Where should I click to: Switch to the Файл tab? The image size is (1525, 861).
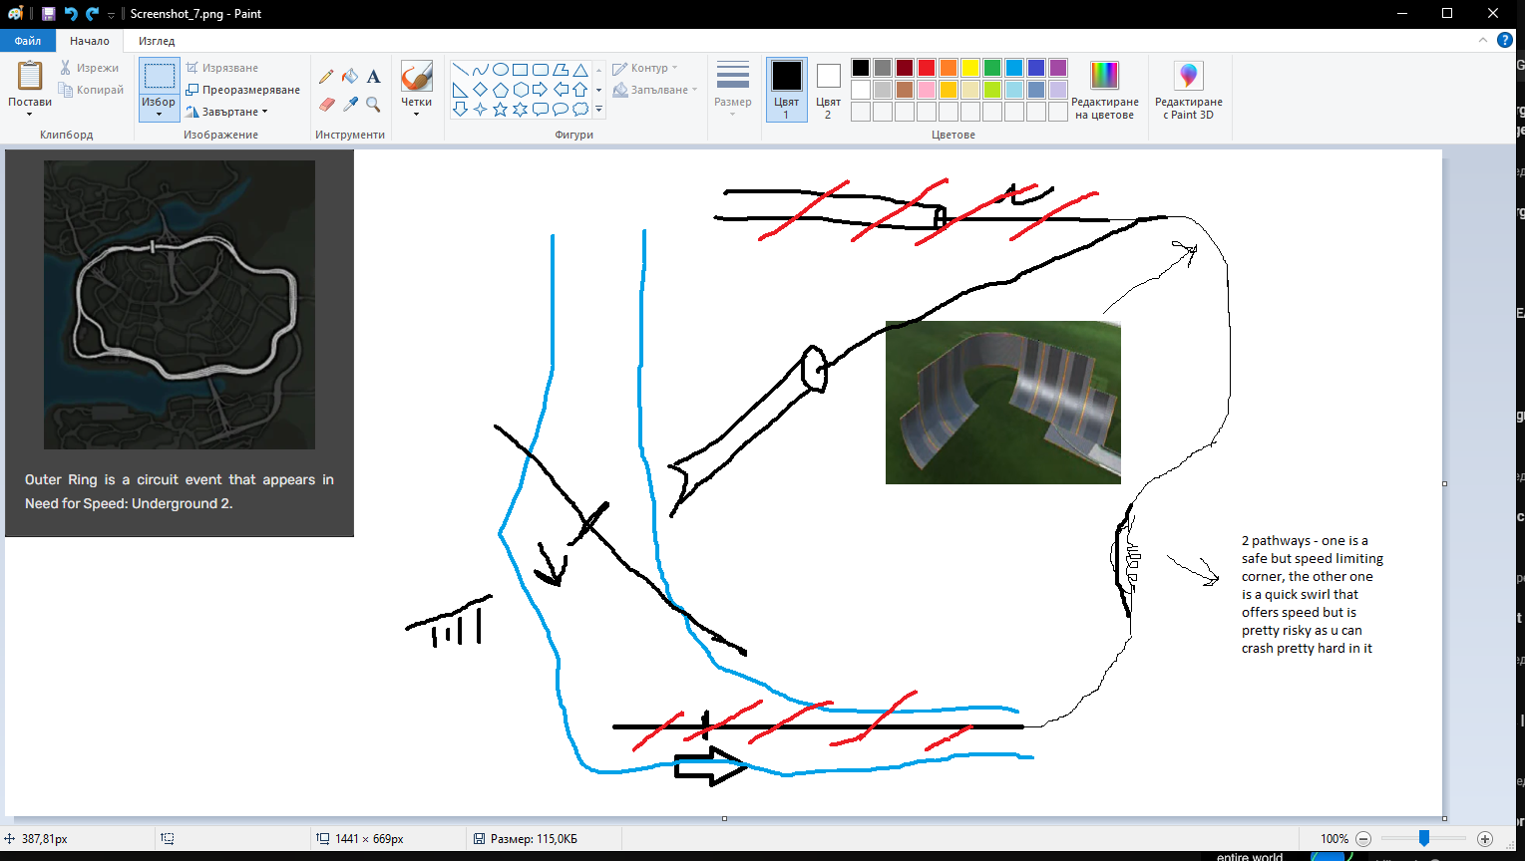27,41
